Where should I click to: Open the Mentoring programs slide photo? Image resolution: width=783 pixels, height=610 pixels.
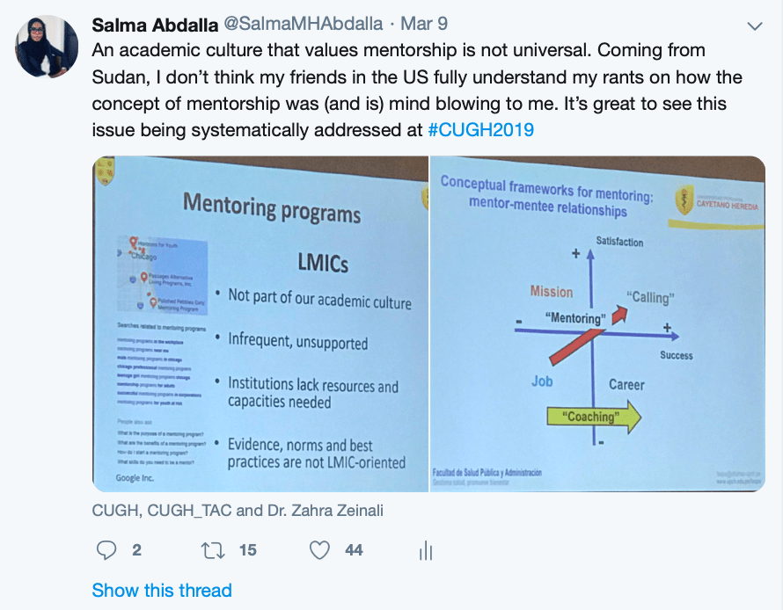click(x=260, y=323)
